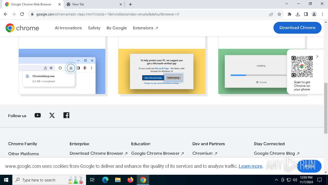Click the Stay Connected footer heading

269,144
